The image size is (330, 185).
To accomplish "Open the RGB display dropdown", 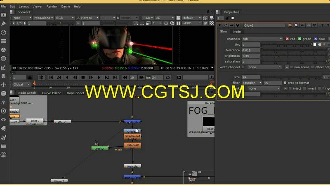I will (x=64, y=18).
